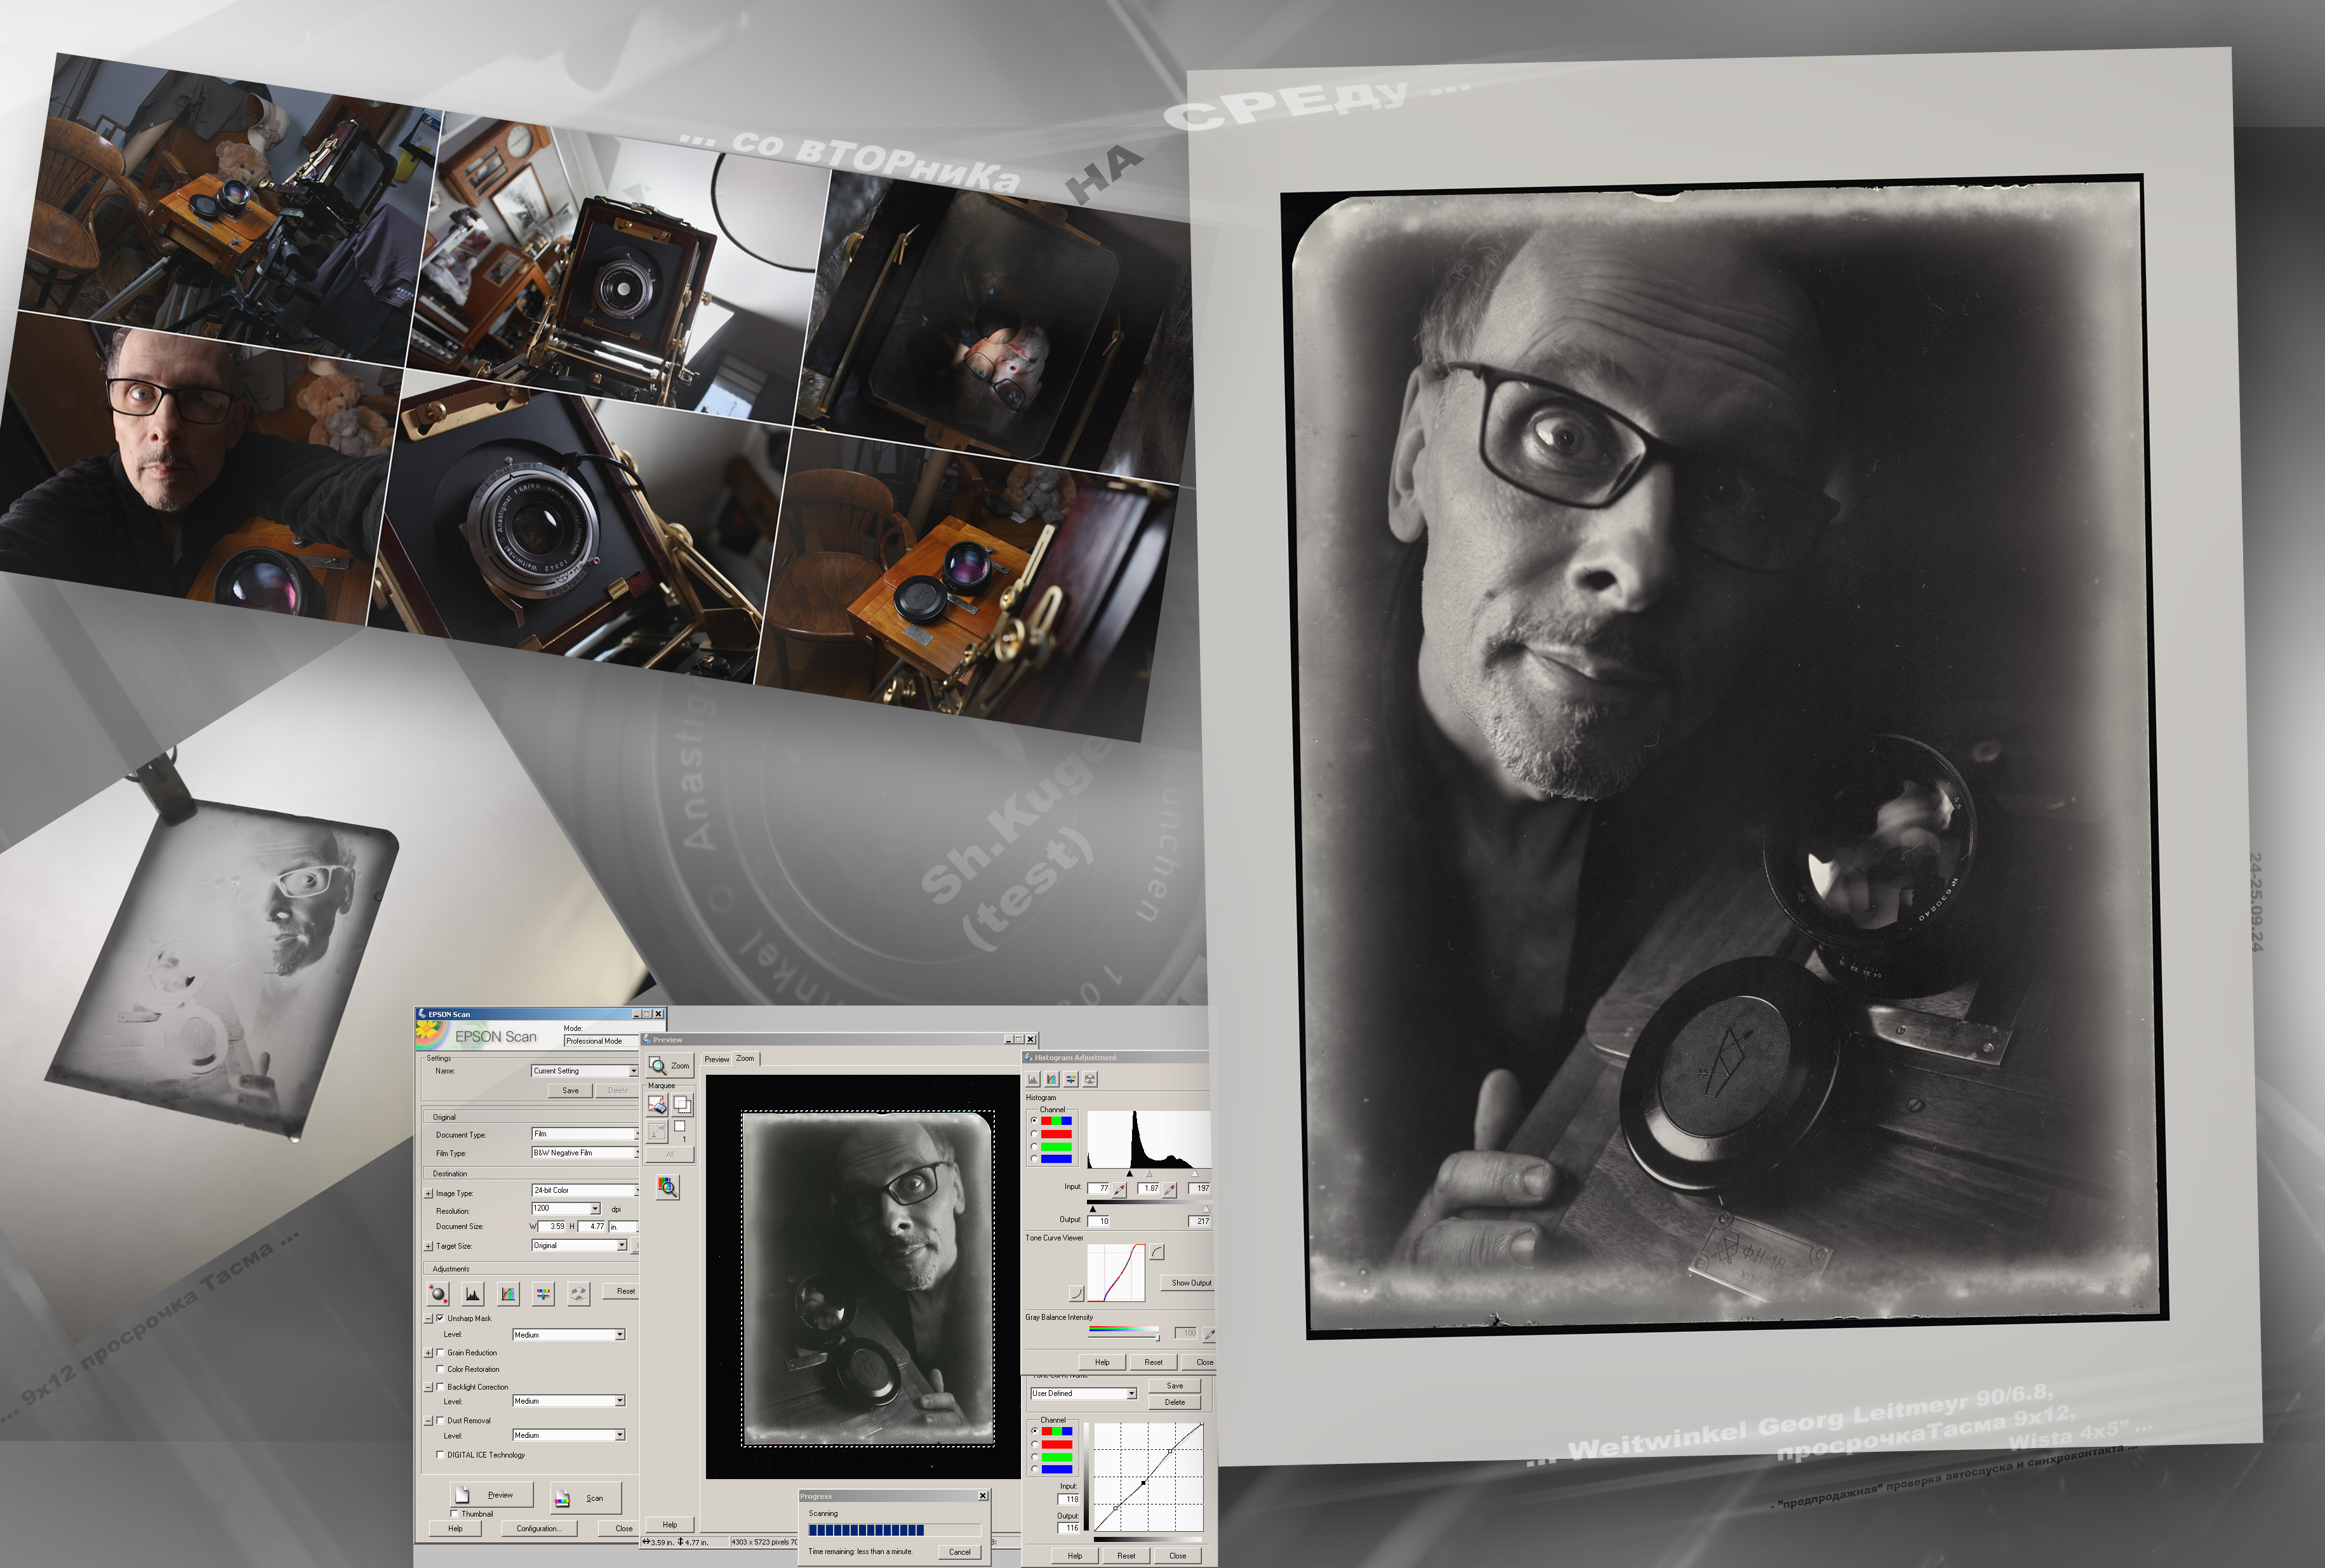Image resolution: width=2325 pixels, height=1568 pixels.
Task: Open the Target Size Original dropdown
Action: point(621,1245)
